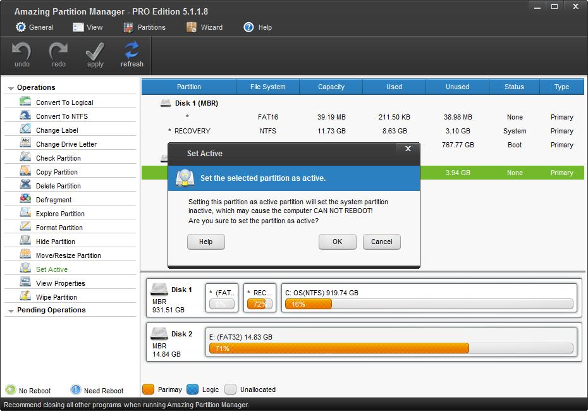Click the File System column header
This screenshot has height=411, width=588.
[267, 87]
